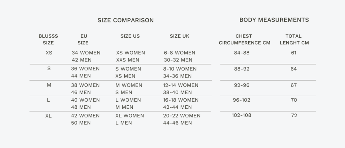Click the 48 MEN EU size cell
The image size is (345, 148).
click(81, 107)
